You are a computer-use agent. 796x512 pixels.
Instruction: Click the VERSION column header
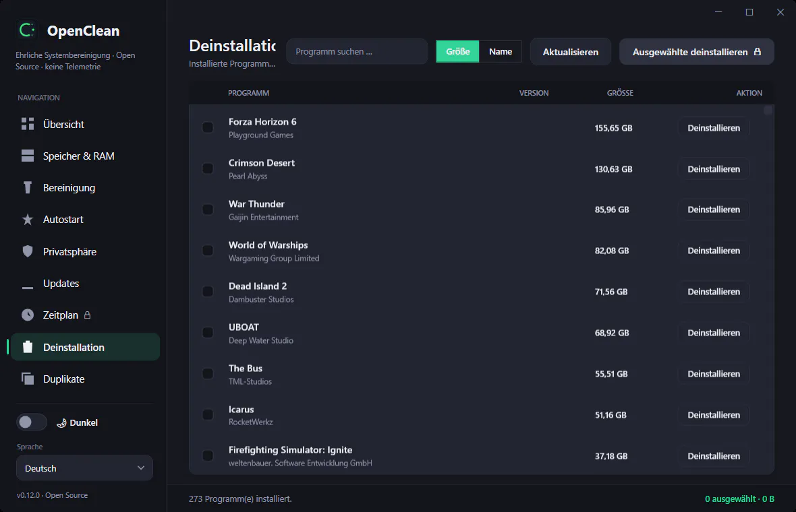point(534,93)
